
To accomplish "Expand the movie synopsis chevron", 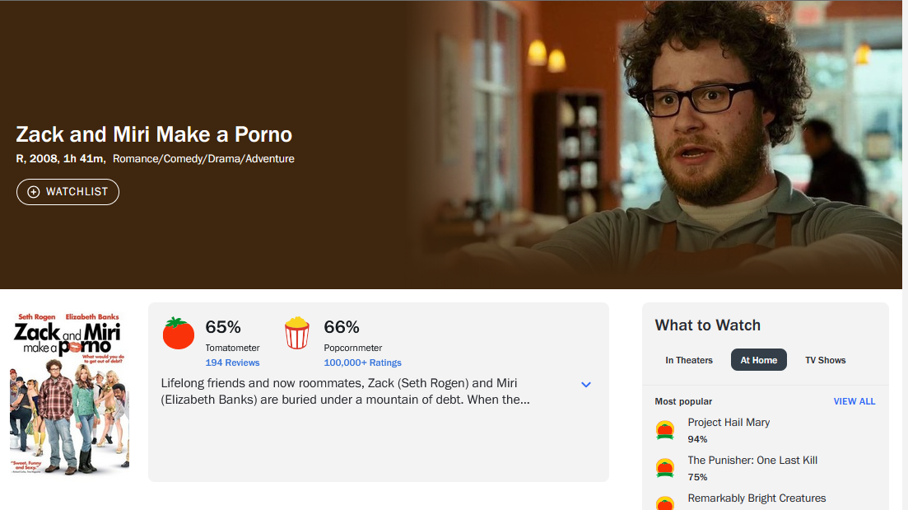I will click(586, 384).
